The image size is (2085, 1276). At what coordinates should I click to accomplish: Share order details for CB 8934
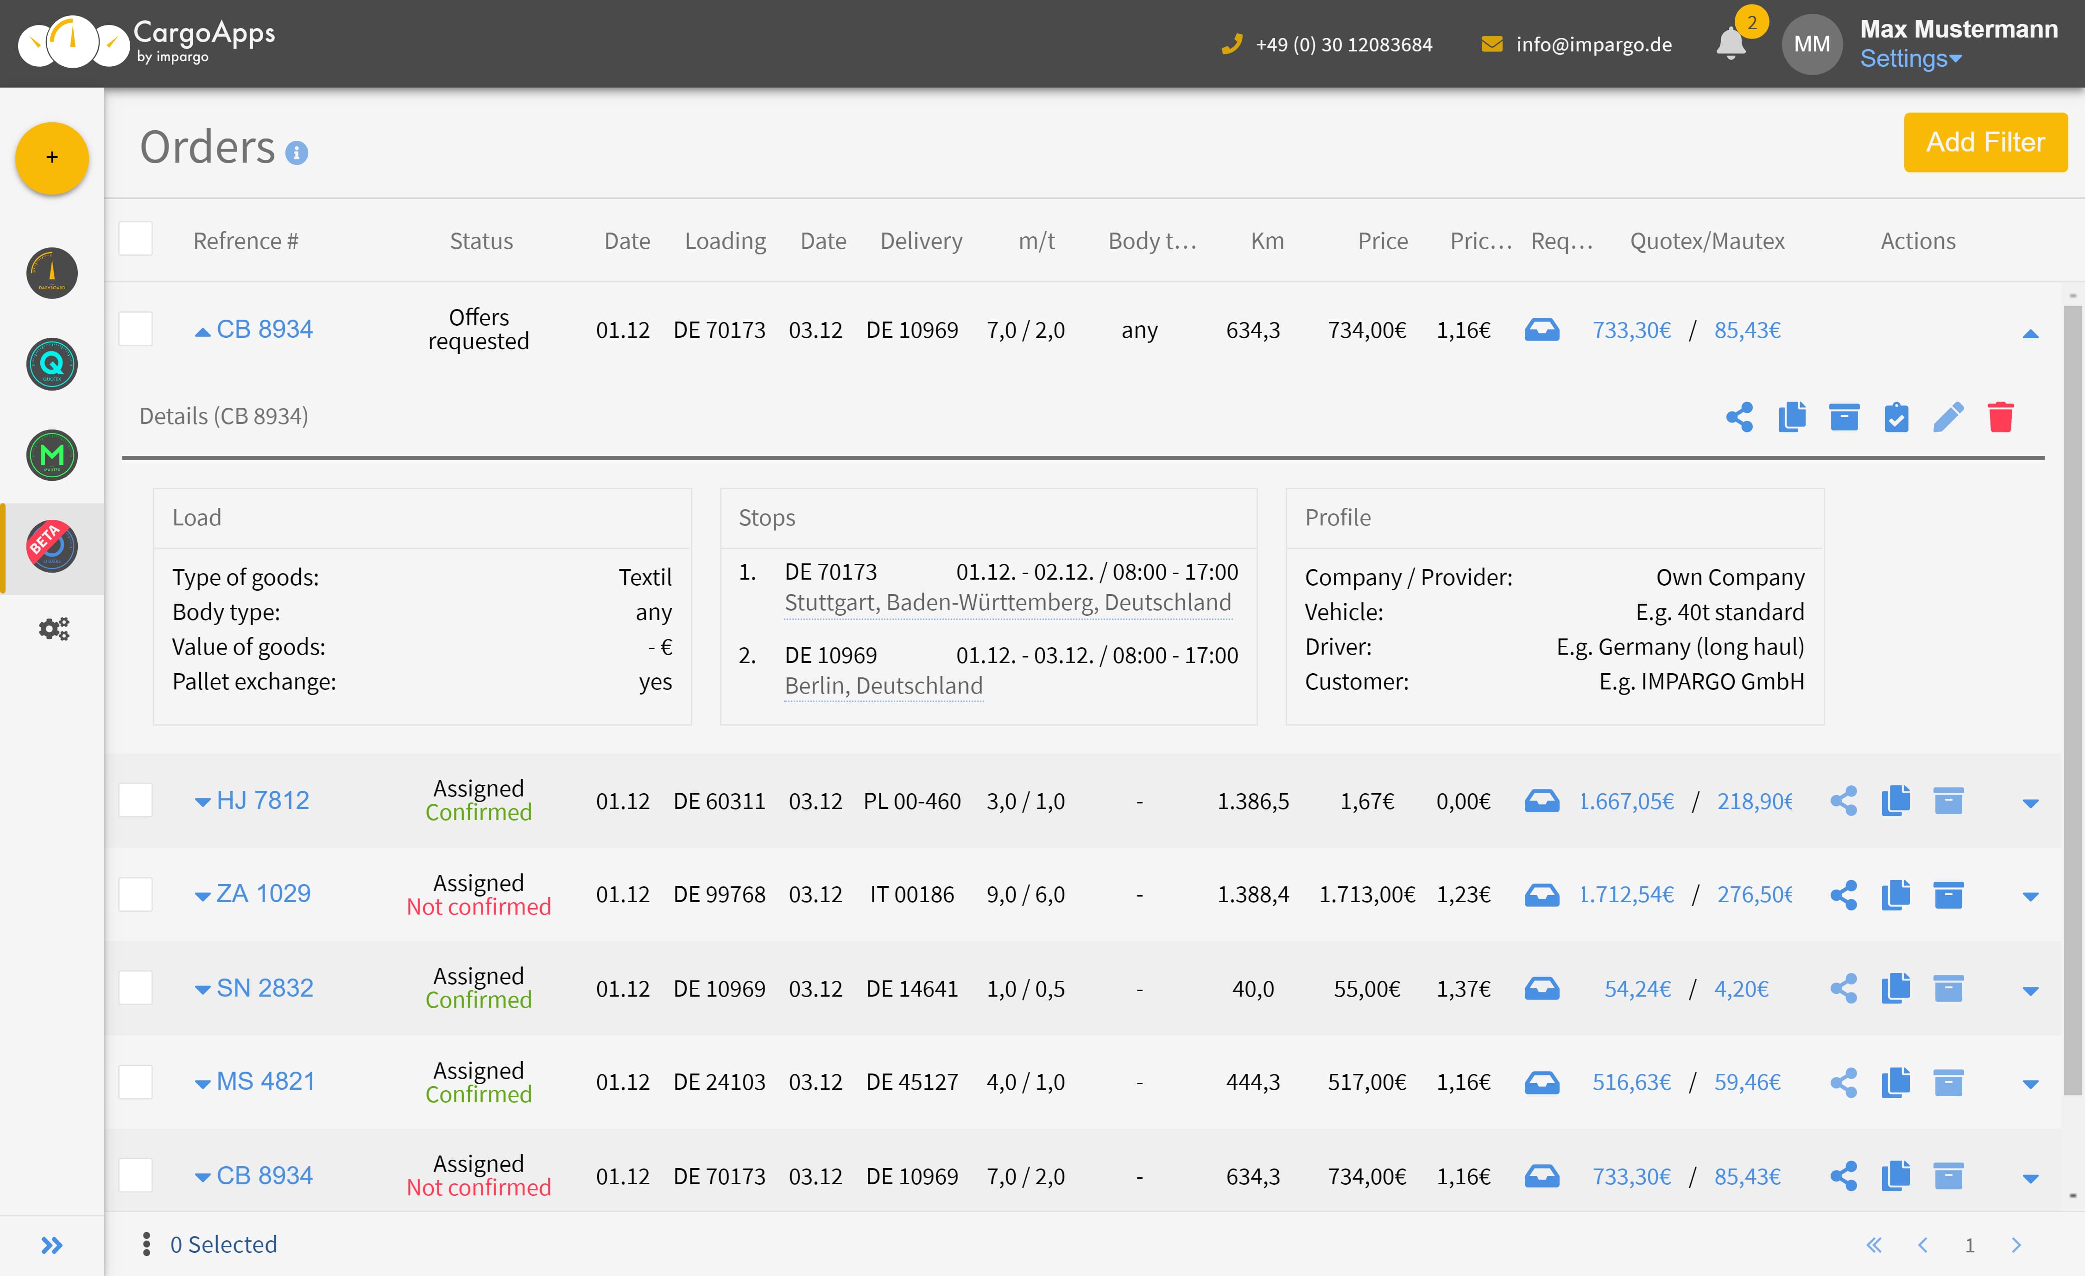click(x=1740, y=417)
